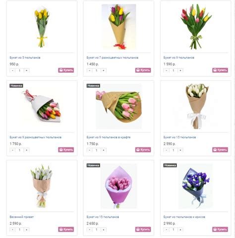Buy the 7 multicolored tulips bouquet

click(x=143, y=70)
